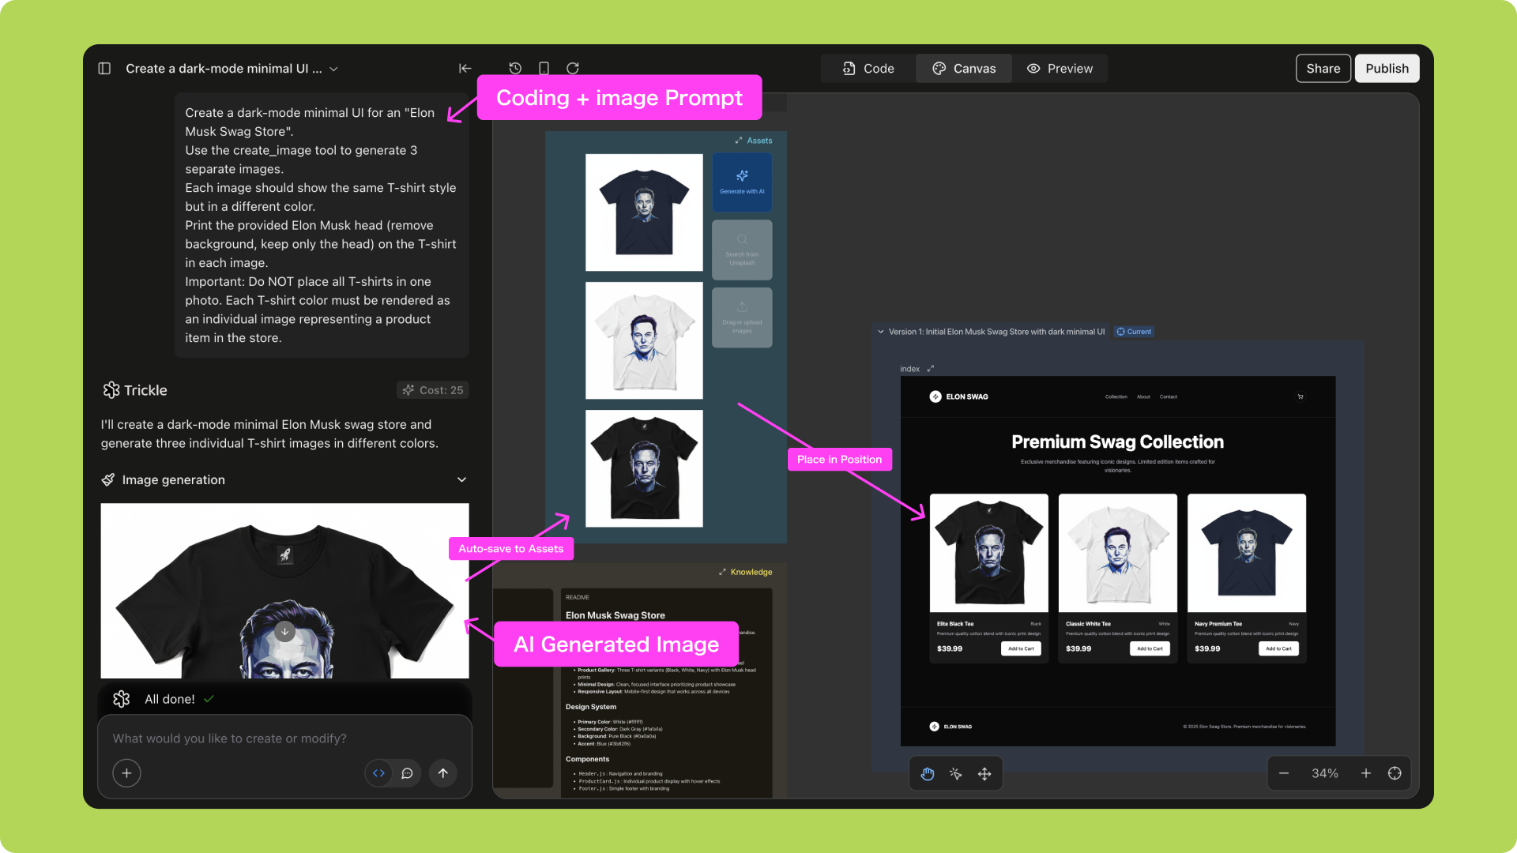Open the version history clock icon
Image resolution: width=1517 pixels, height=853 pixels.
515,69
